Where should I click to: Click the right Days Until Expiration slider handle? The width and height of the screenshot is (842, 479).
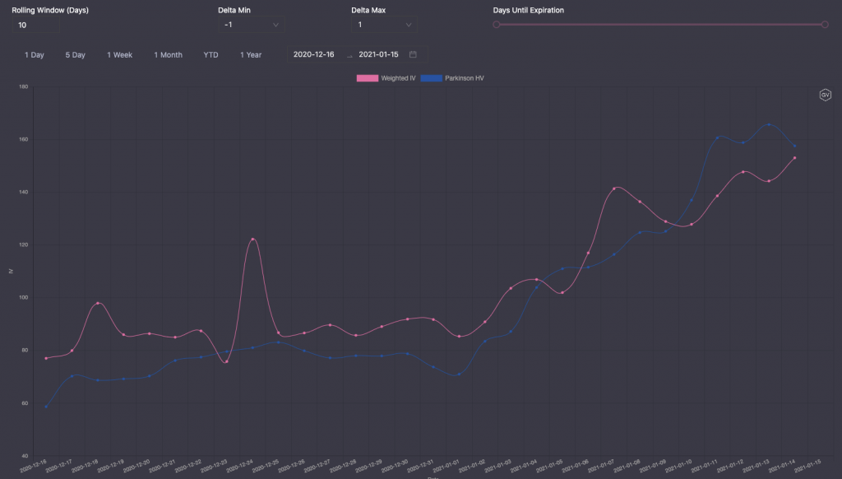tap(825, 25)
